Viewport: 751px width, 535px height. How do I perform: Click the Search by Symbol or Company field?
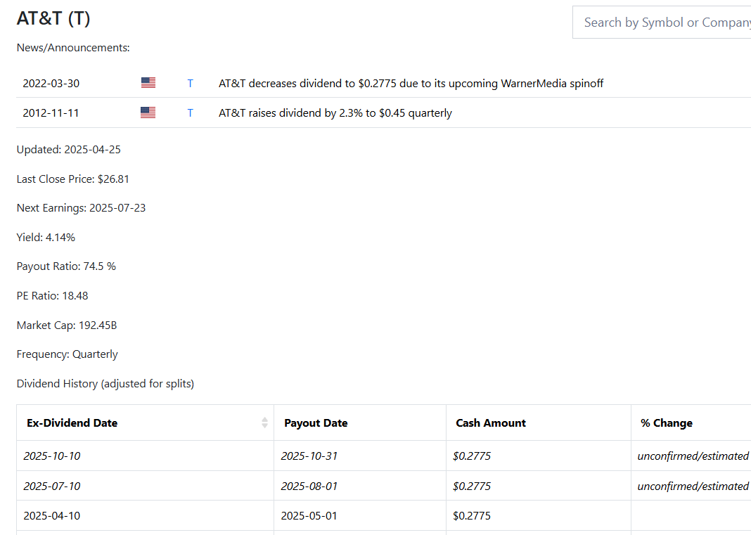(662, 22)
